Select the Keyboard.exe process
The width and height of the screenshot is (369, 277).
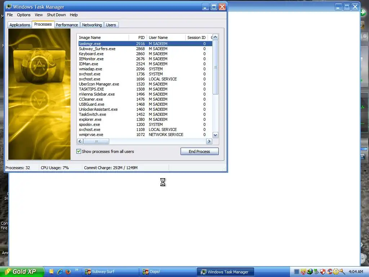click(x=145, y=54)
